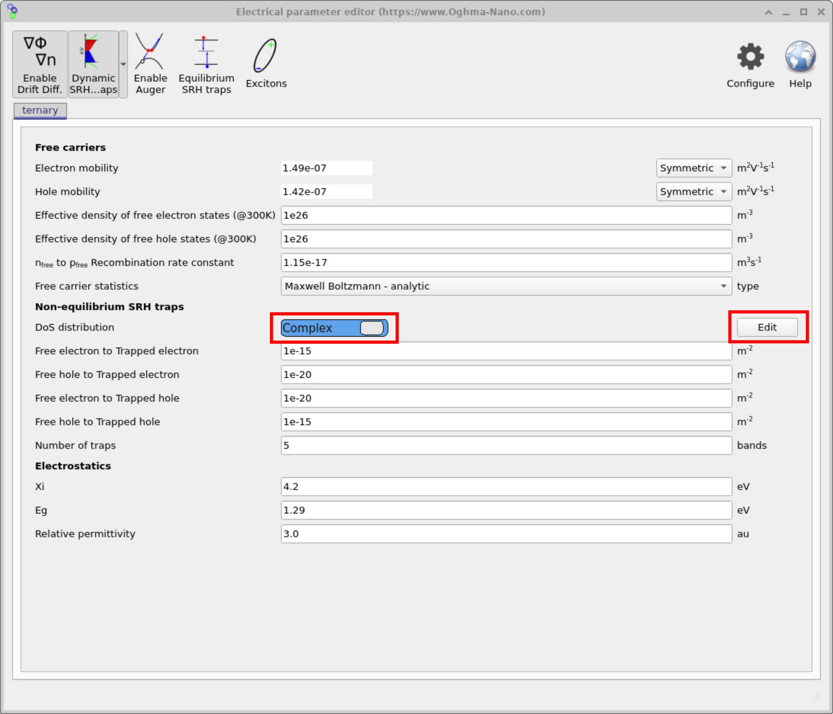Toggle the Complex DoS distribution switch
The height and width of the screenshot is (714, 833).
click(334, 328)
